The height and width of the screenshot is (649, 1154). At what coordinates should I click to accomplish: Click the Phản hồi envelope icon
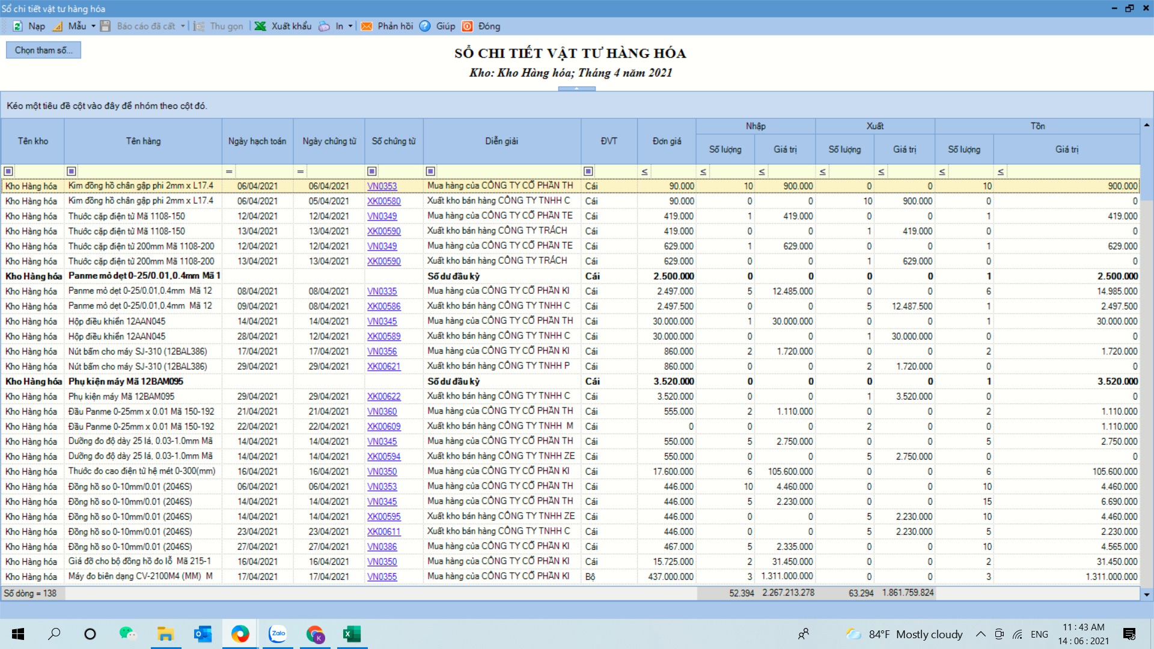pyautogui.click(x=367, y=26)
